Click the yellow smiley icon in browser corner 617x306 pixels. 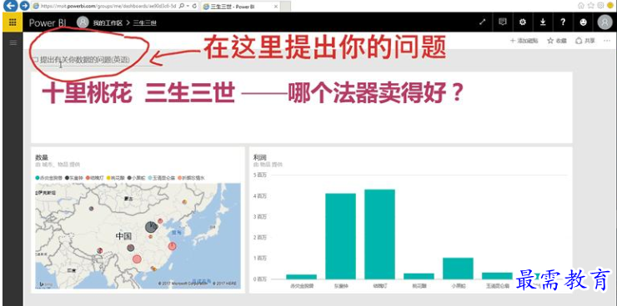pos(610,6)
